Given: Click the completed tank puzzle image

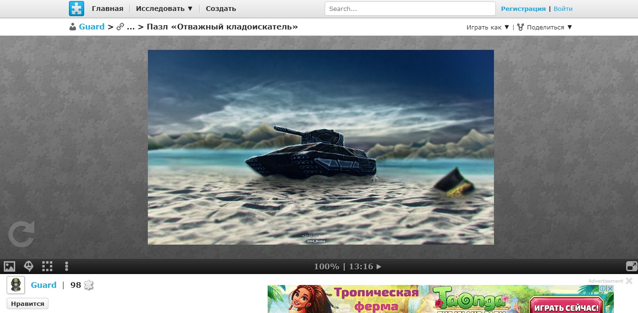Looking at the screenshot, I should tap(321, 147).
